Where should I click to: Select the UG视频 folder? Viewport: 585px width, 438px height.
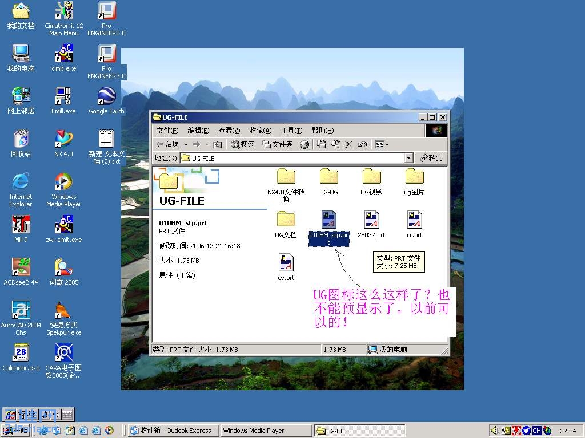[x=371, y=182]
